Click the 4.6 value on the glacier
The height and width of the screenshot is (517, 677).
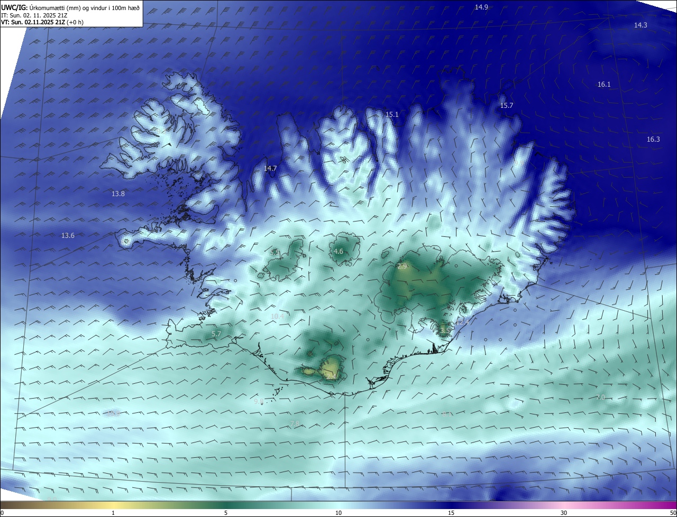[338, 251]
